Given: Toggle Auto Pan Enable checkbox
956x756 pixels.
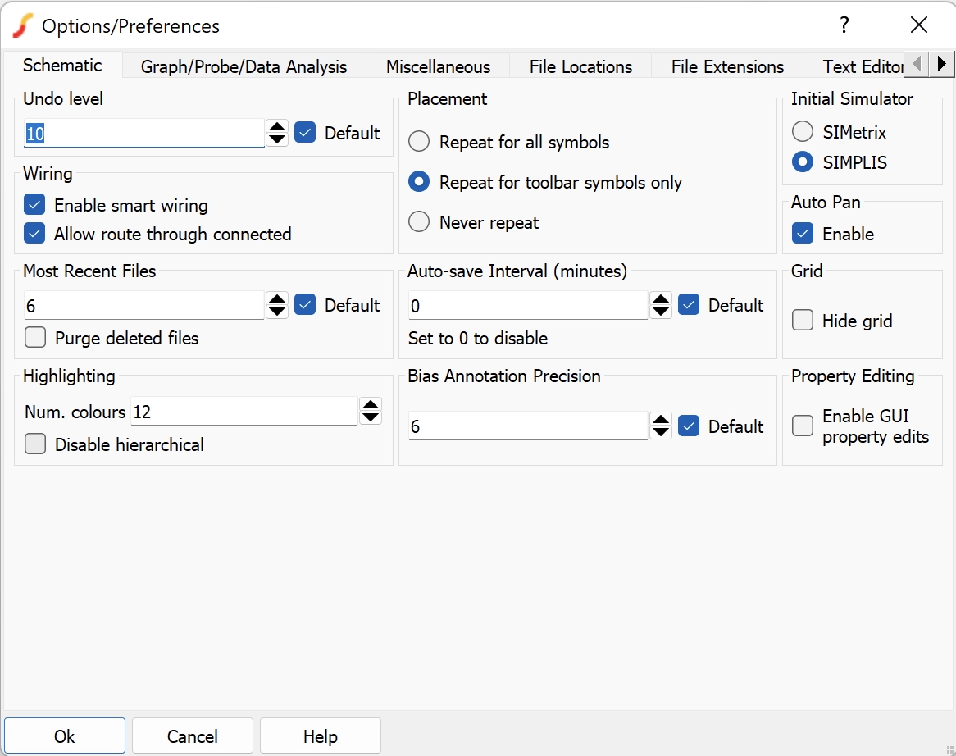Looking at the screenshot, I should click(x=803, y=234).
